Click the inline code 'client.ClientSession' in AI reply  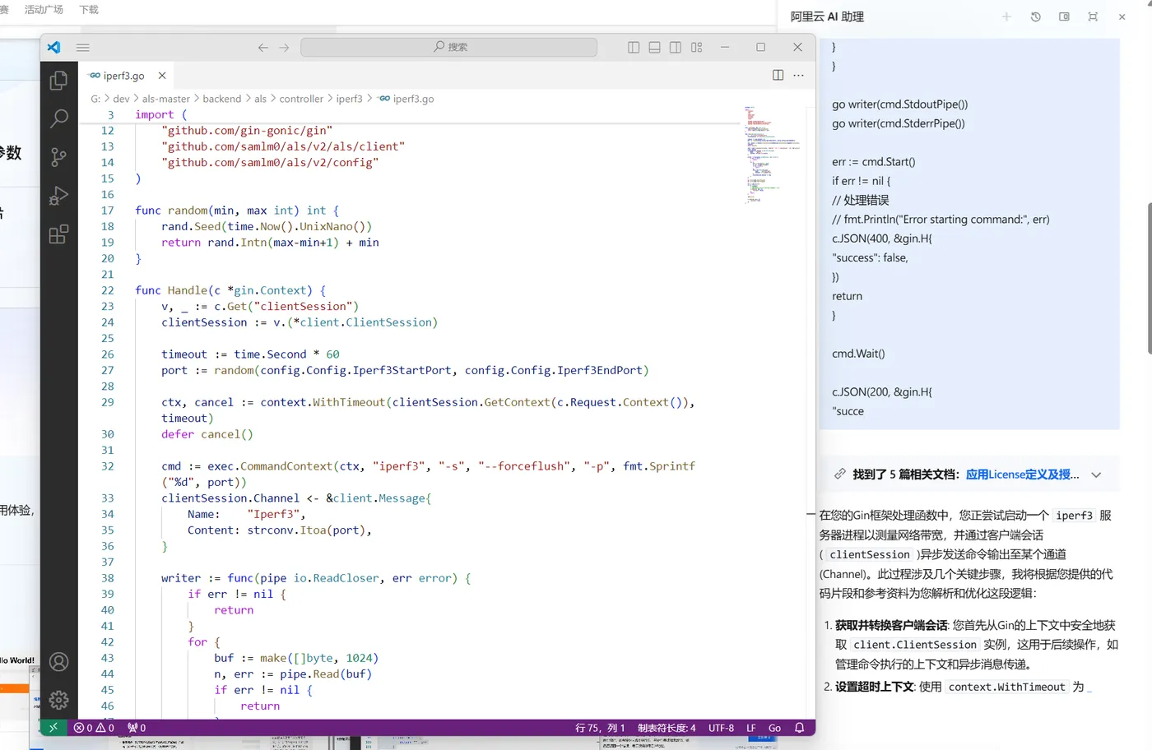pyautogui.click(x=914, y=645)
